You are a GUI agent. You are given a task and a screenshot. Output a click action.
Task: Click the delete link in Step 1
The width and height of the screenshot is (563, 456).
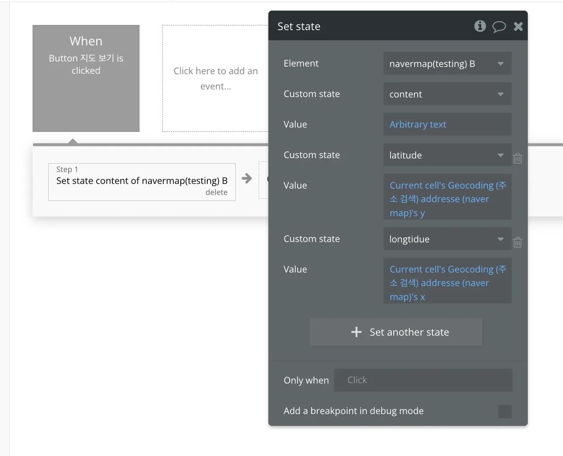point(216,192)
